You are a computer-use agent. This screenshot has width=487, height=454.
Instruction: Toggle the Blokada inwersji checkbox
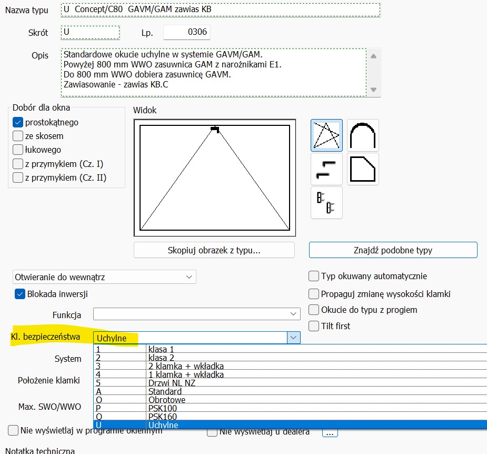(20, 294)
